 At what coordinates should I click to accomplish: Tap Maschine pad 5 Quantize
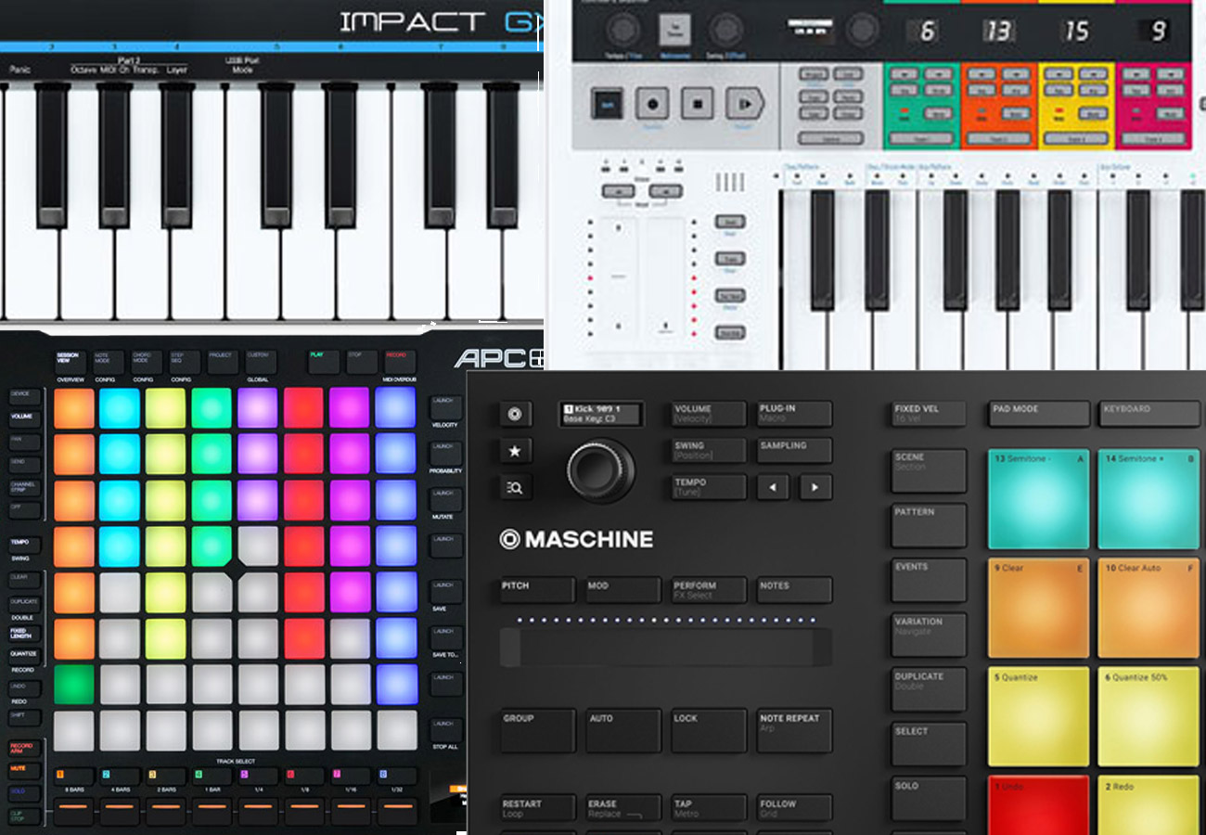pos(1038,716)
